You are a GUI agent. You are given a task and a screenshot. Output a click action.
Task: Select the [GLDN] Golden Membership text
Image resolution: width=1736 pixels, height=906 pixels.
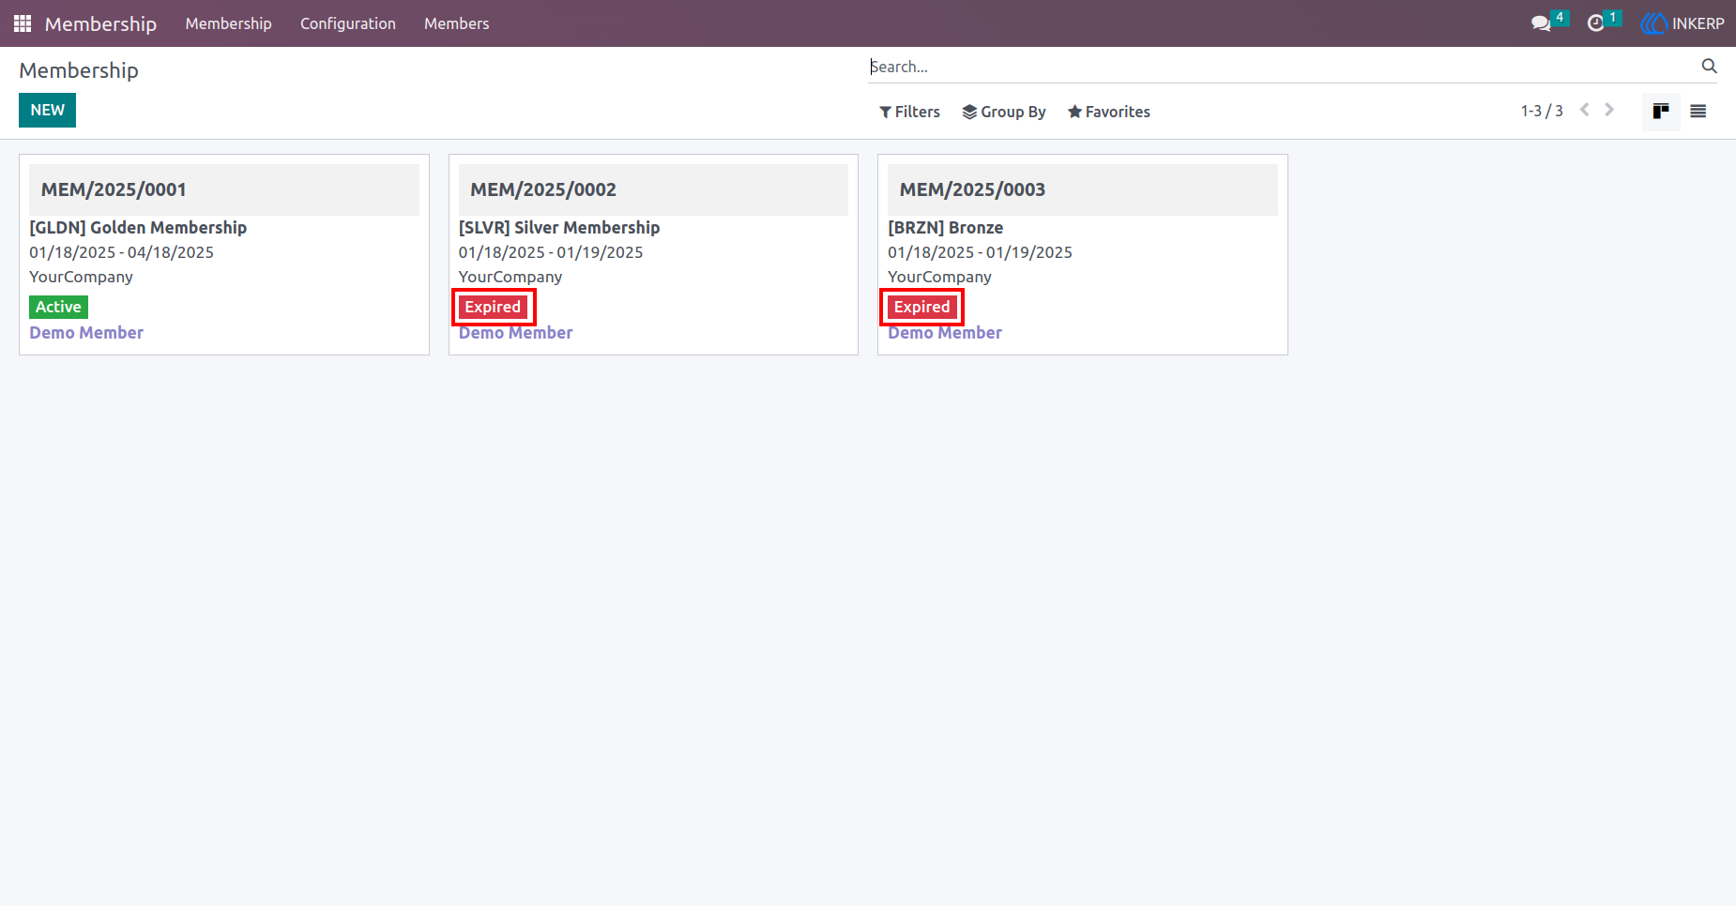point(138,228)
